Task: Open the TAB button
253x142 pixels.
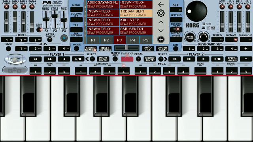Action: pyautogui.click(x=76, y=30)
